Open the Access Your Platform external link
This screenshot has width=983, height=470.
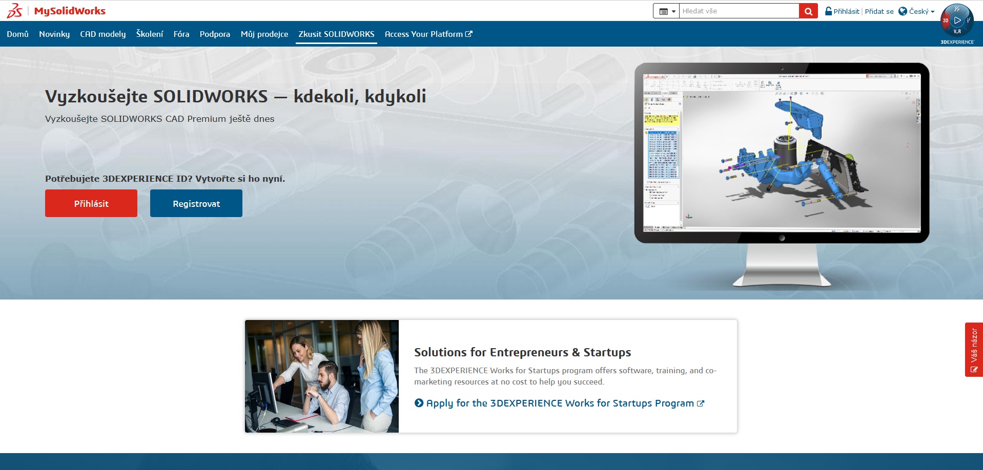coord(428,34)
